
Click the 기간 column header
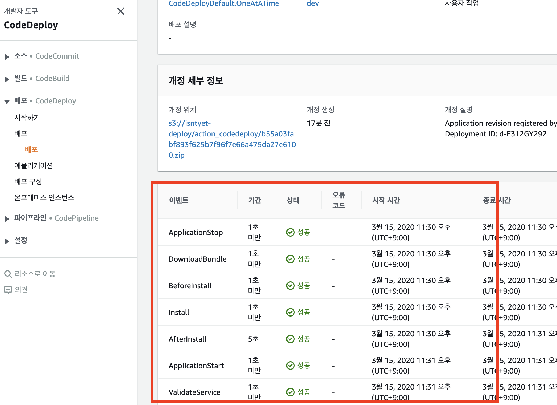coord(255,200)
